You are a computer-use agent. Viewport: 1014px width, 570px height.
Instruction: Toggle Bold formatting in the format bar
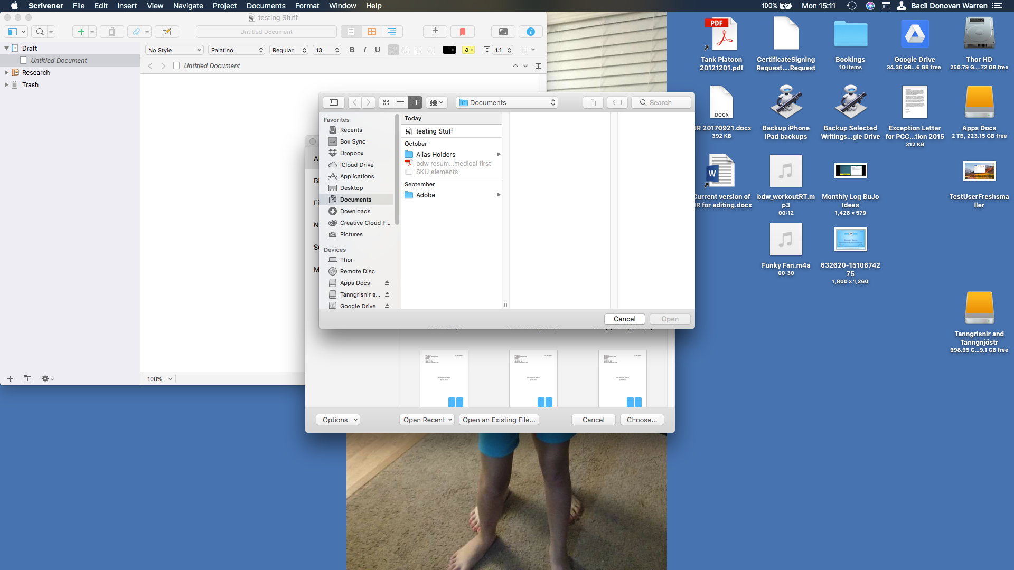point(352,50)
